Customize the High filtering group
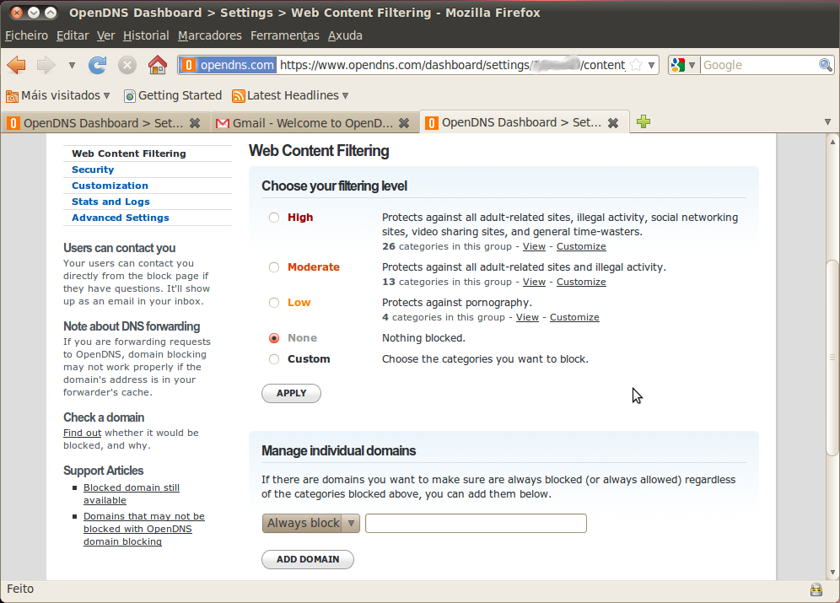840x603 pixels. [x=581, y=246]
